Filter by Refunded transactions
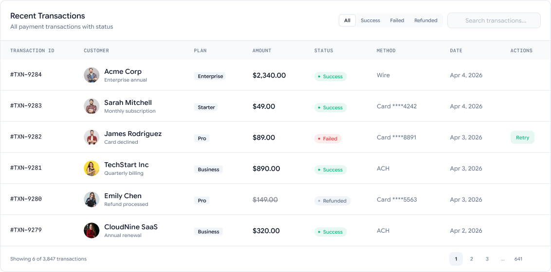Image resolution: width=551 pixels, height=272 pixels. click(x=425, y=20)
